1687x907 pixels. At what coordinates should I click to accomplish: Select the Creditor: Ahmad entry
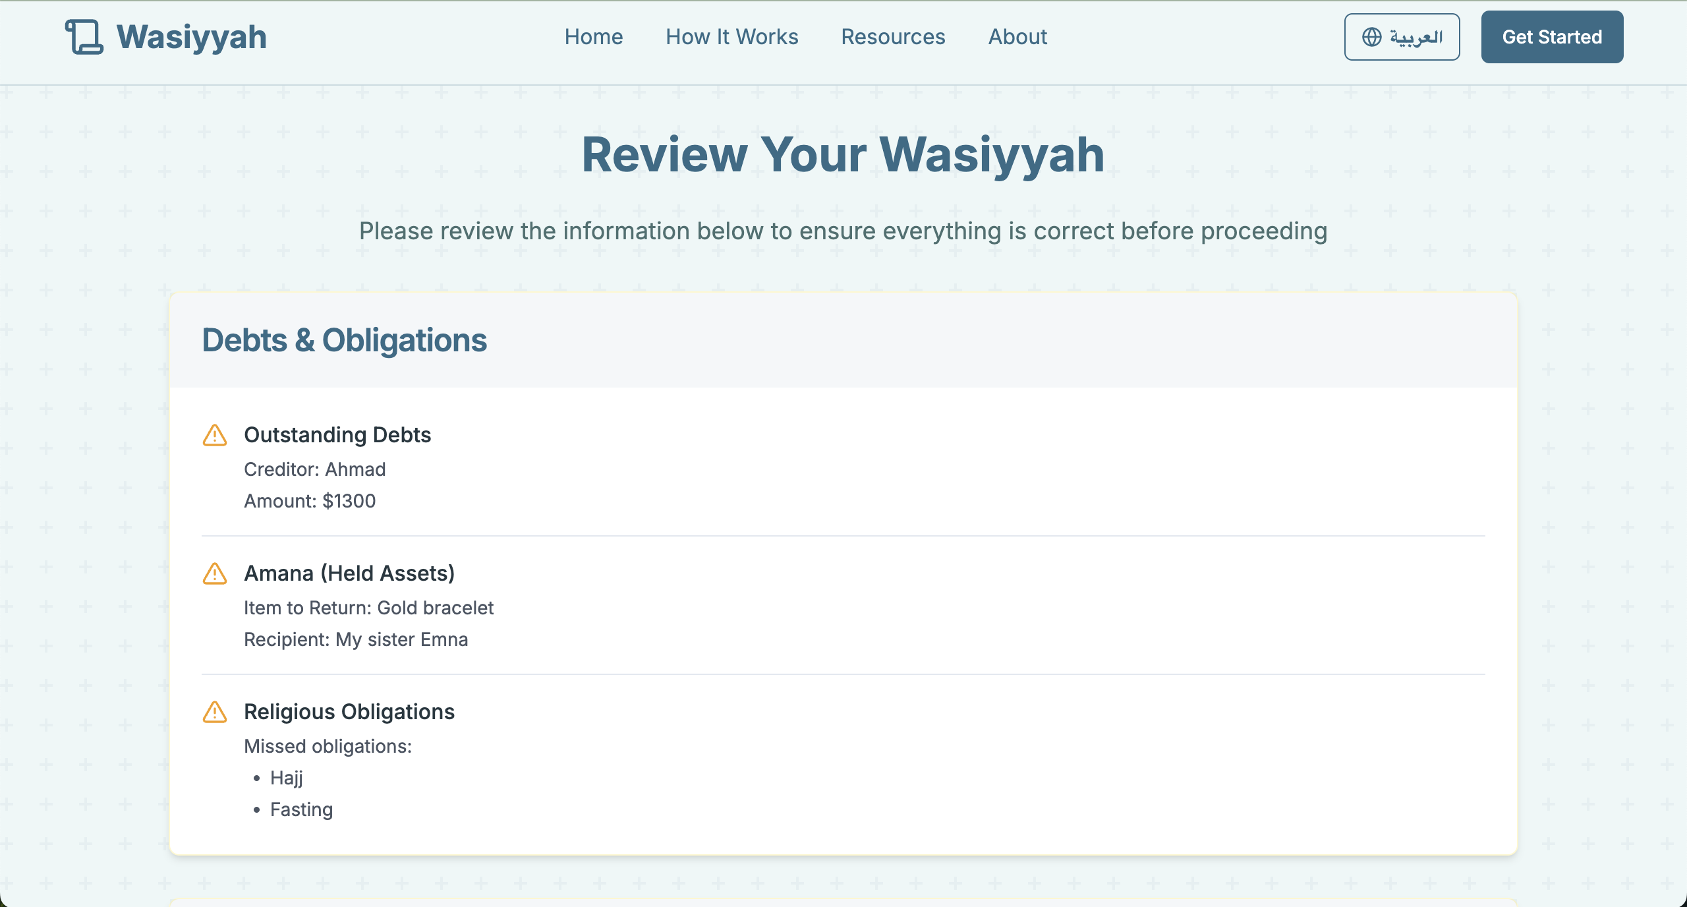pyautogui.click(x=315, y=469)
